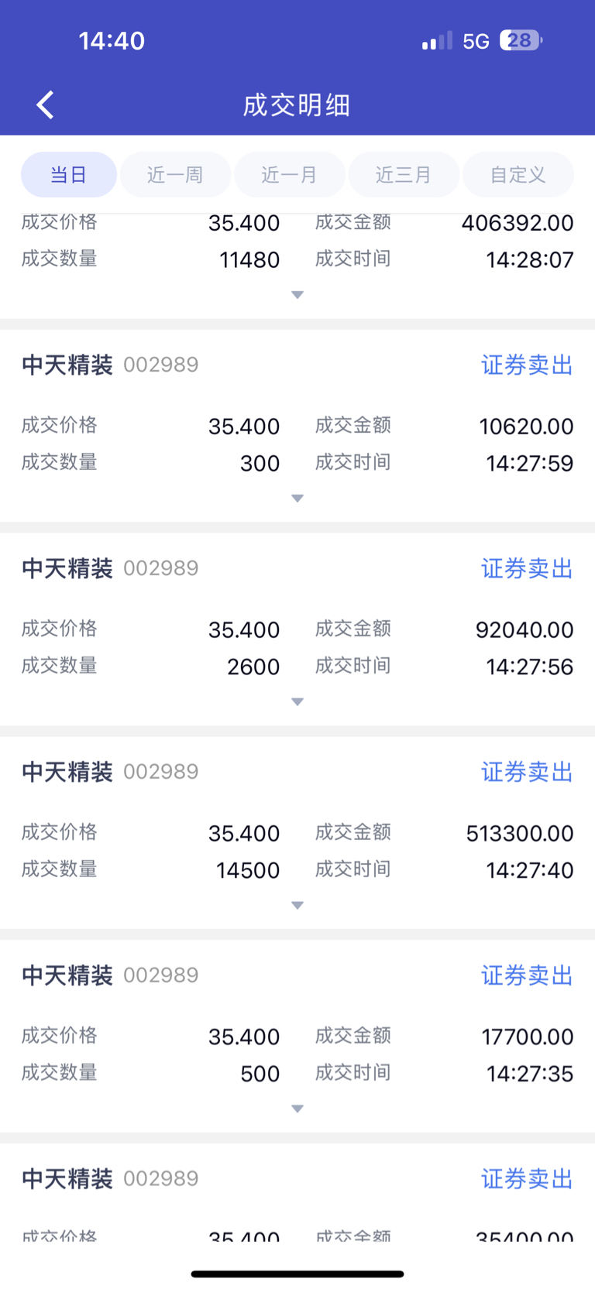This screenshot has height=1289, width=595.
Task: Switch to the 近一周 tab
Action: (x=175, y=174)
